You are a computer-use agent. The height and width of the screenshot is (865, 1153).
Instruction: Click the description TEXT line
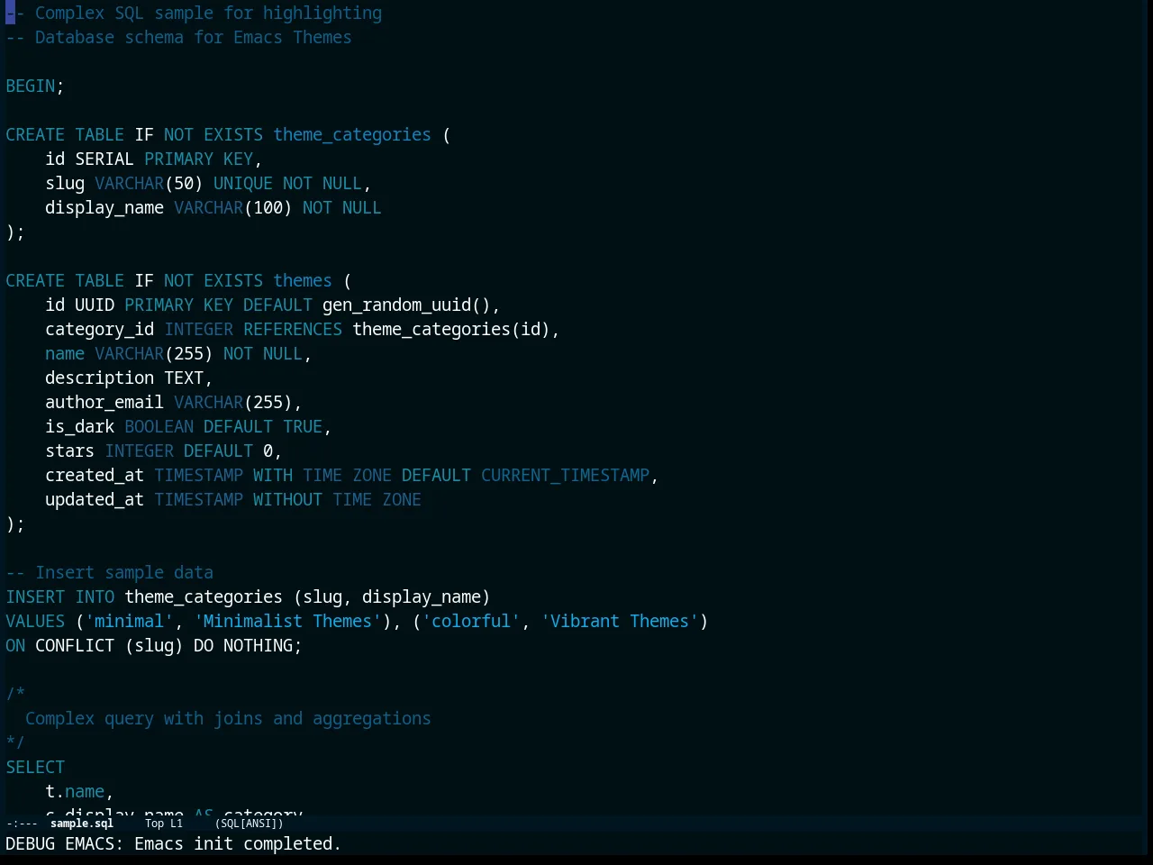point(129,378)
